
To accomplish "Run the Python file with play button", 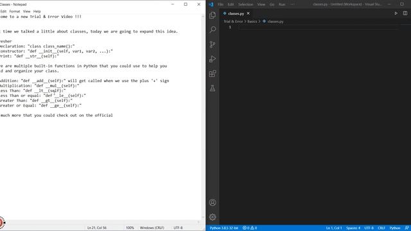I will [396, 13].
